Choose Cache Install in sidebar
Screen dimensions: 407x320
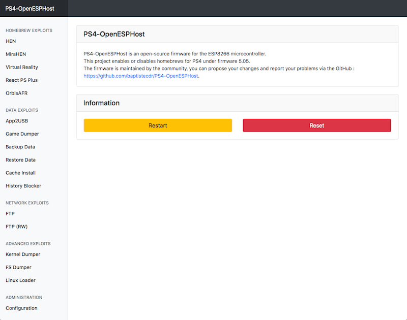pyautogui.click(x=20, y=173)
